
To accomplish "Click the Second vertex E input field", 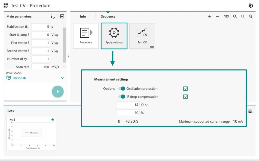I will (41, 51).
